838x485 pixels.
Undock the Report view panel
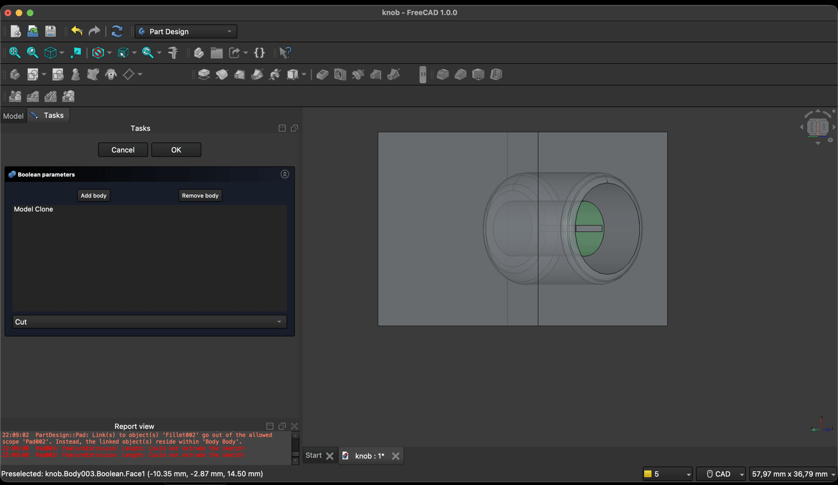coord(282,426)
